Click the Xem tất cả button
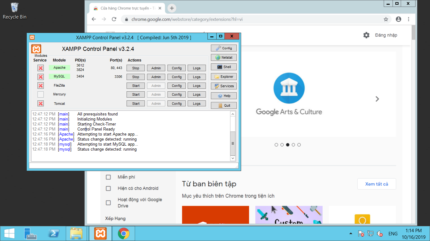430x241 pixels. click(x=376, y=184)
